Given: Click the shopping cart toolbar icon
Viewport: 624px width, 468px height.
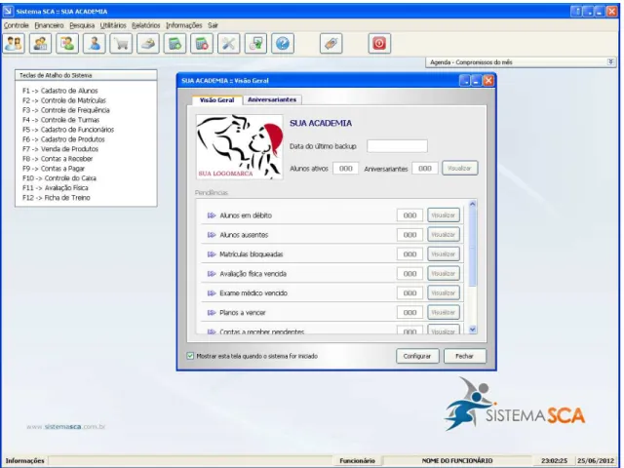Looking at the screenshot, I should pyautogui.click(x=121, y=43).
